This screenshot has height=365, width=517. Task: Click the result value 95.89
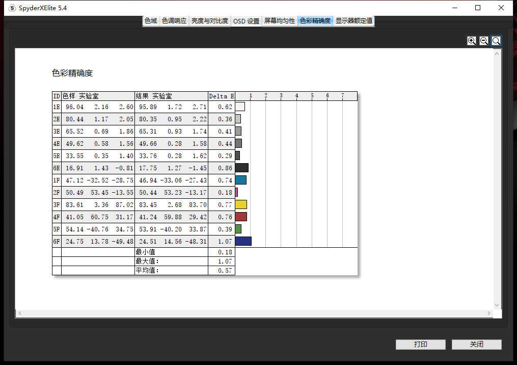click(x=148, y=107)
